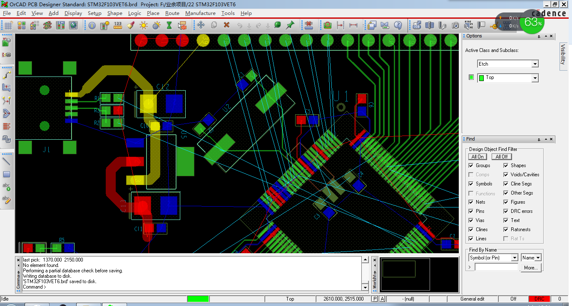572x306 pixels.
Task: Select the Add Line diagonal tool
Action: 7,161
